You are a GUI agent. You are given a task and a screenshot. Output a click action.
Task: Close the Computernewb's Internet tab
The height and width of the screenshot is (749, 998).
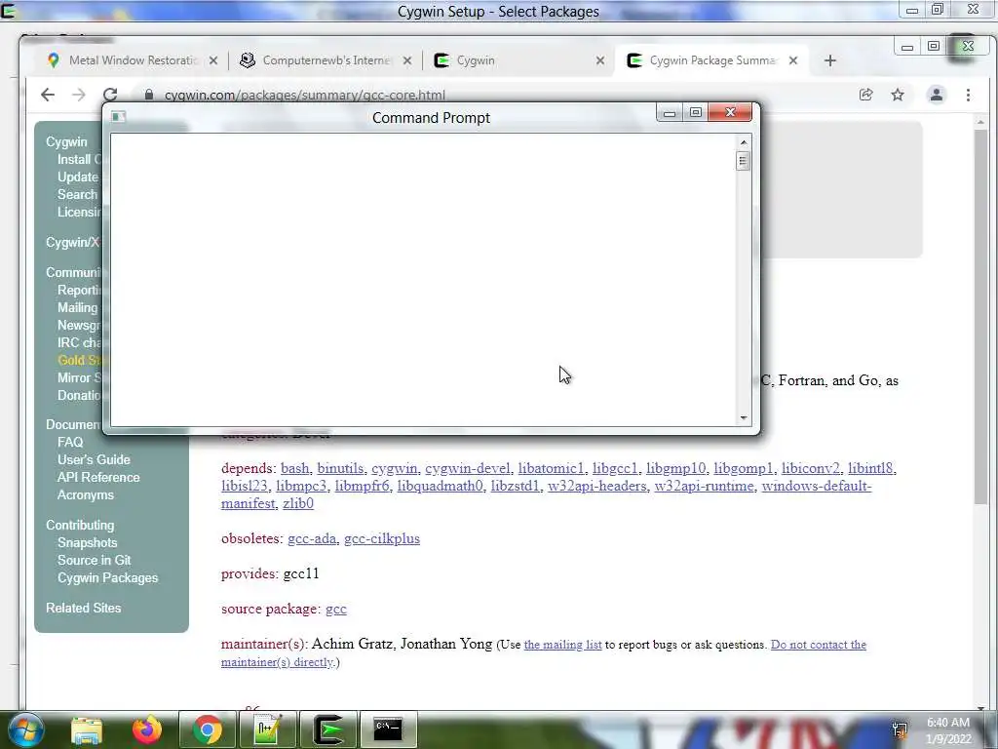pyautogui.click(x=407, y=60)
